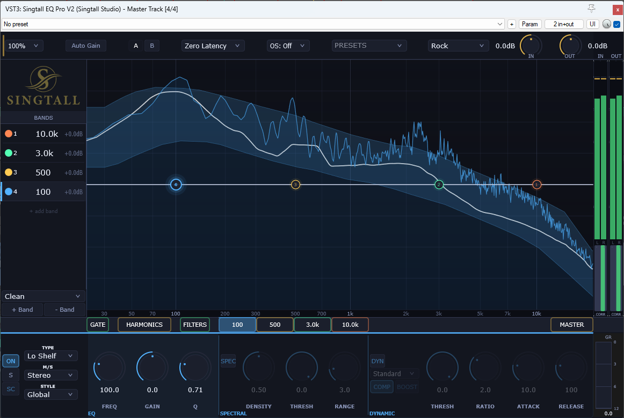Click the - Band button
The image size is (624, 418).
pyautogui.click(x=64, y=310)
